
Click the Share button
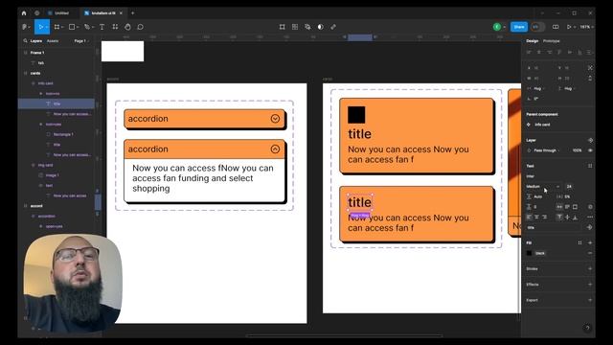[519, 27]
